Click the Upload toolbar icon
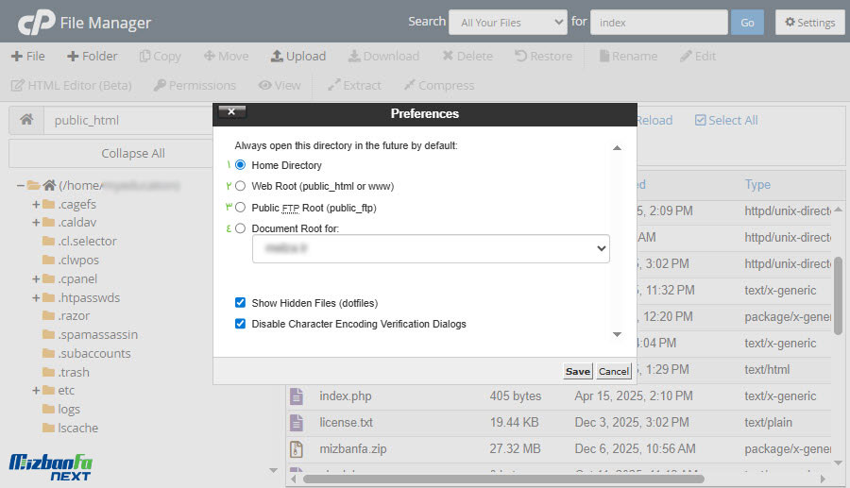850x488 pixels. [x=277, y=56]
